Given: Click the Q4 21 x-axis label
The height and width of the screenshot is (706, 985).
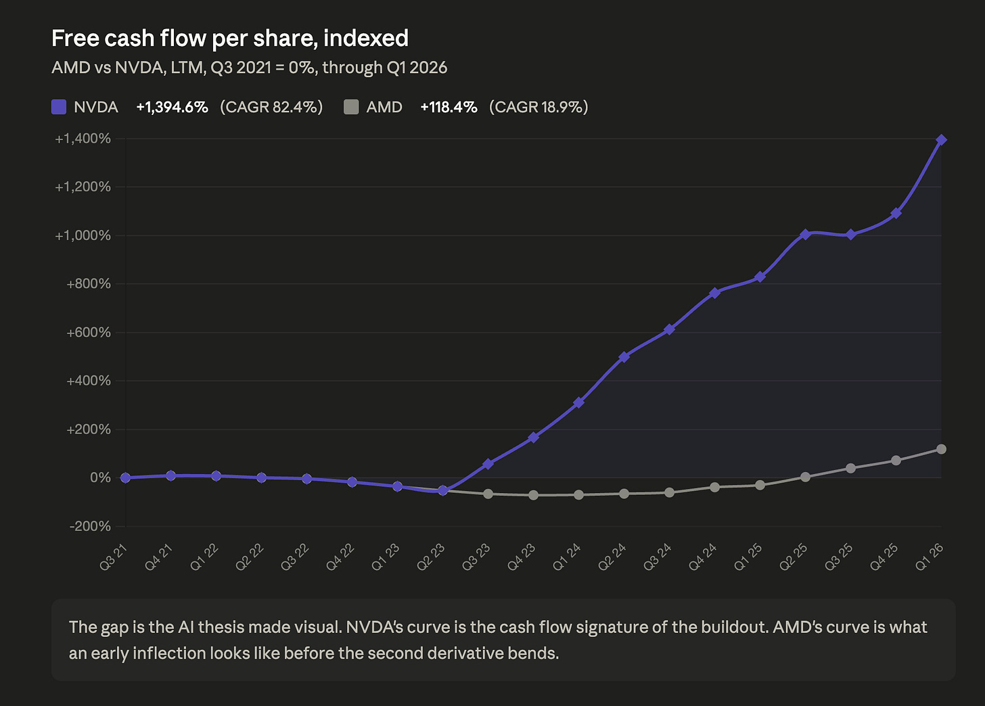Looking at the screenshot, I should pyautogui.click(x=158, y=557).
